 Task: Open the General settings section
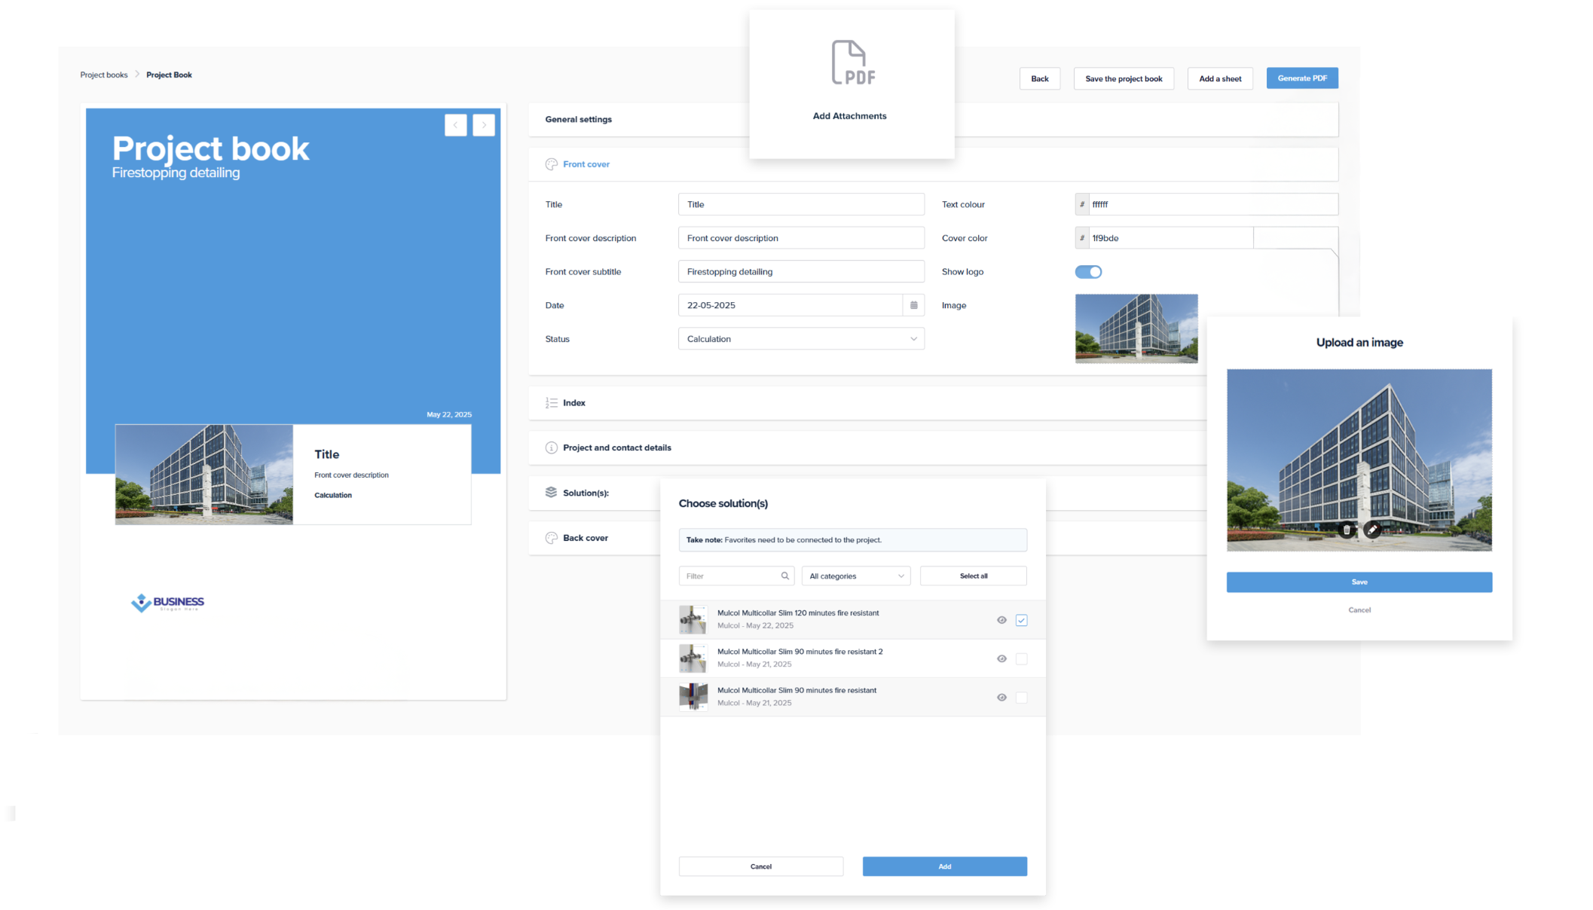click(579, 119)
